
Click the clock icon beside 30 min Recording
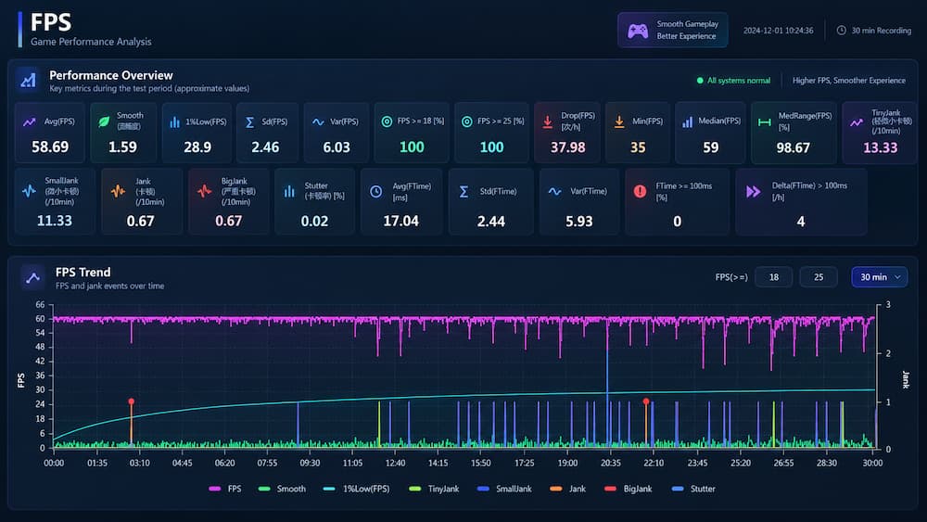[x=842, y=31]
